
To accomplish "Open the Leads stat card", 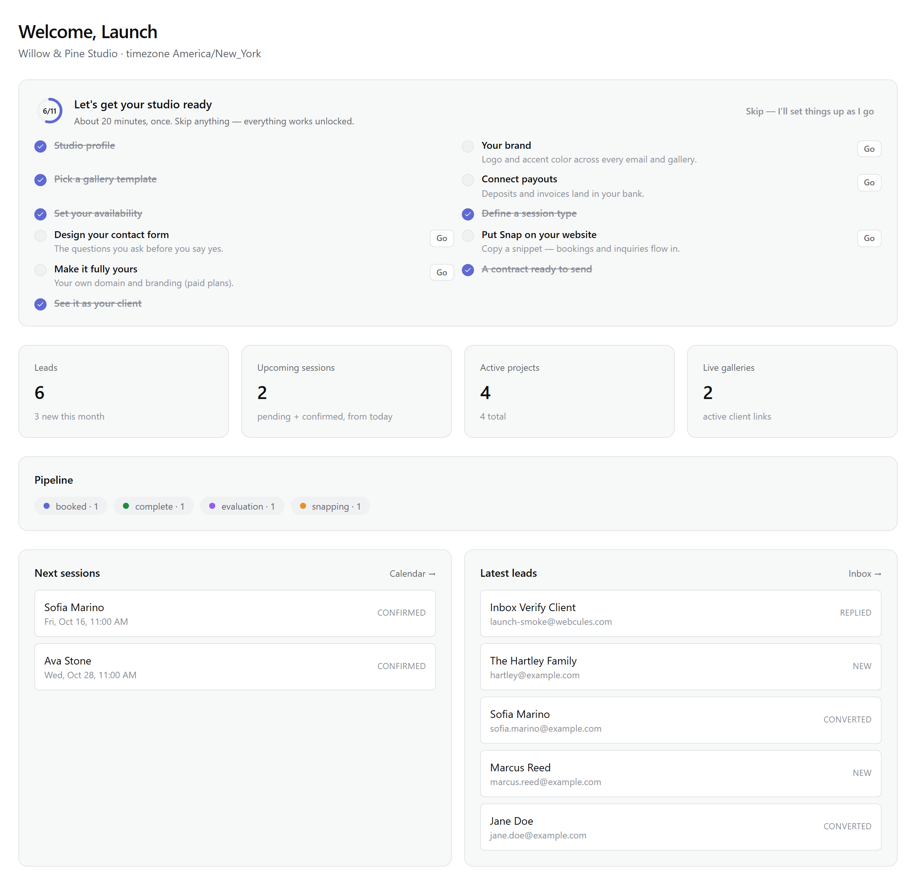I will click(124, 391).
